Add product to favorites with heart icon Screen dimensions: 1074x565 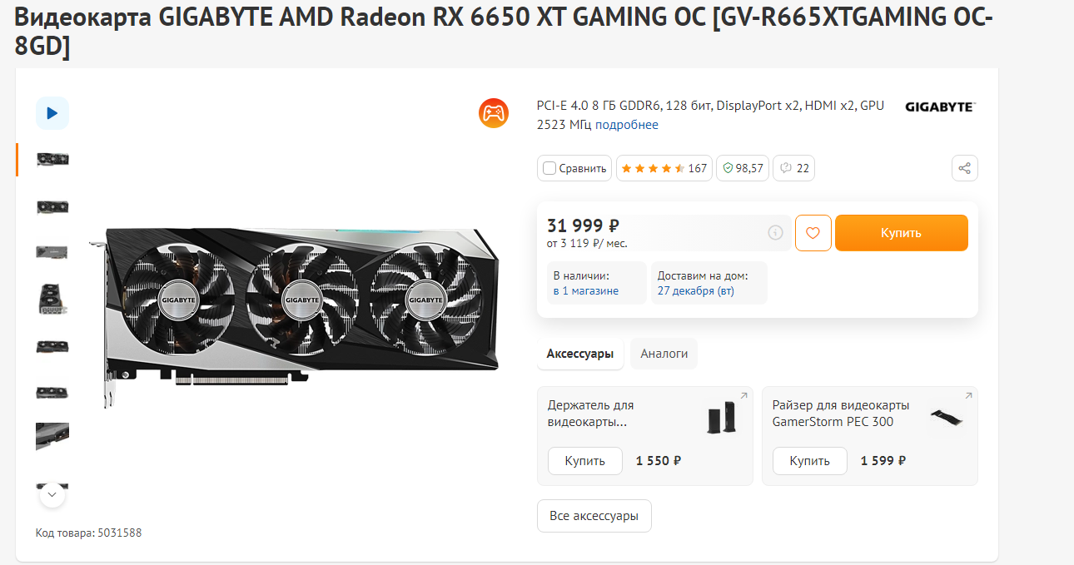[813, 233]
